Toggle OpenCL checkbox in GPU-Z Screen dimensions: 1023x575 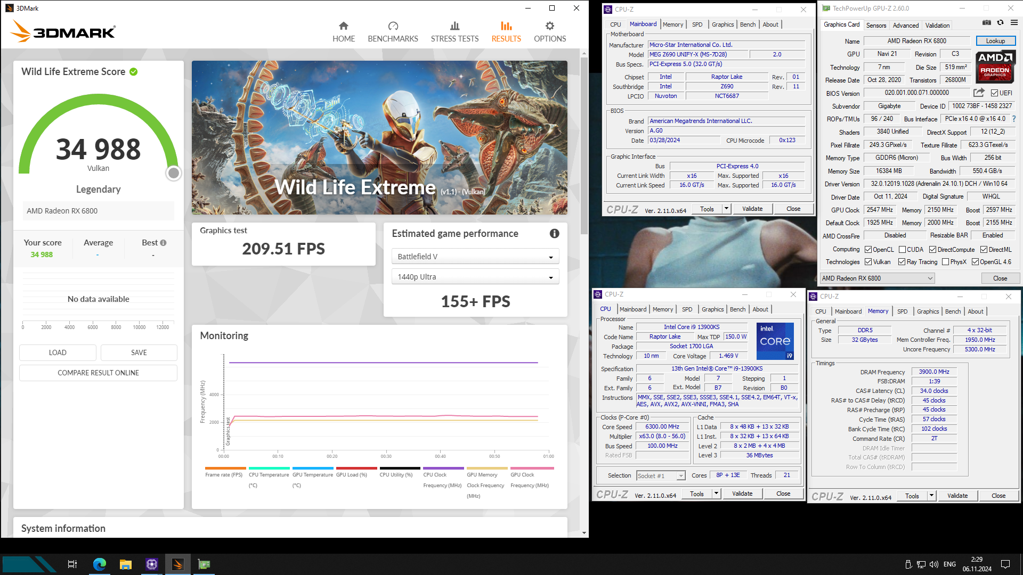click(x=868, y=250)
